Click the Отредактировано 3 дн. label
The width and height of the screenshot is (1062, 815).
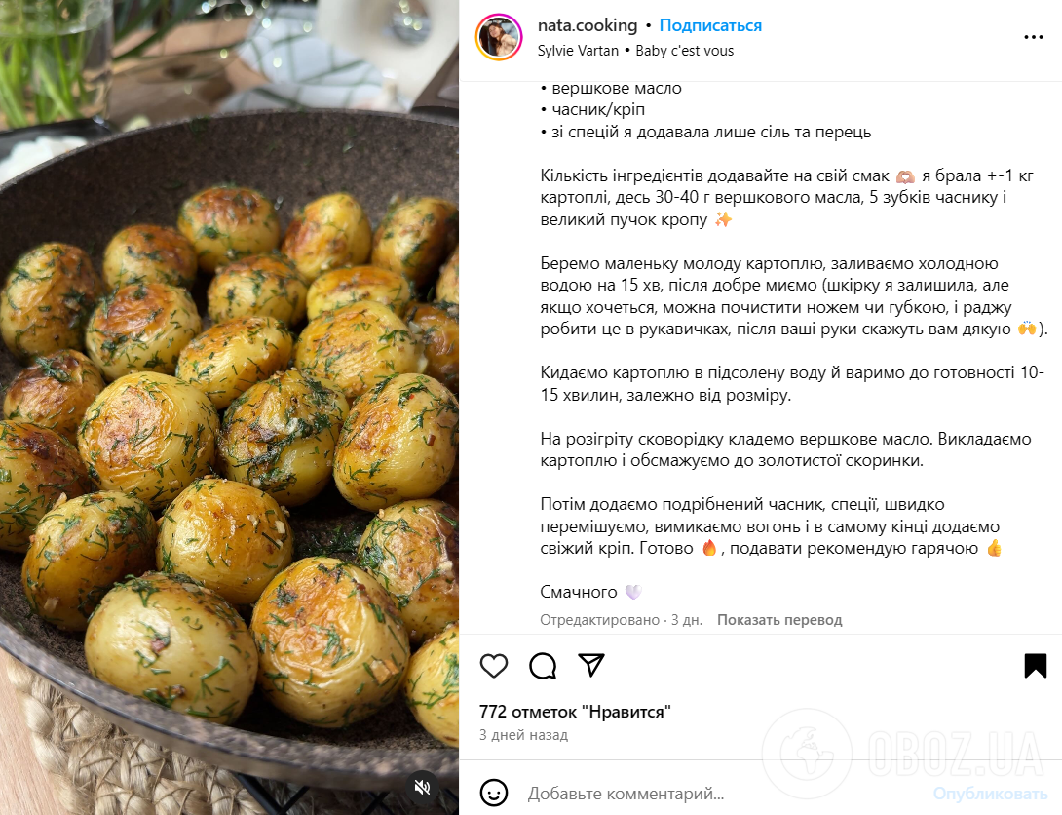621,620
